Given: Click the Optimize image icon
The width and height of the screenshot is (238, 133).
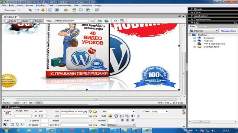Looking at the screenshot, I should (x=116, y=116).
